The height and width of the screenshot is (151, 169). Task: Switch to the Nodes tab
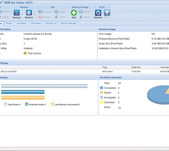pos(9,24)
